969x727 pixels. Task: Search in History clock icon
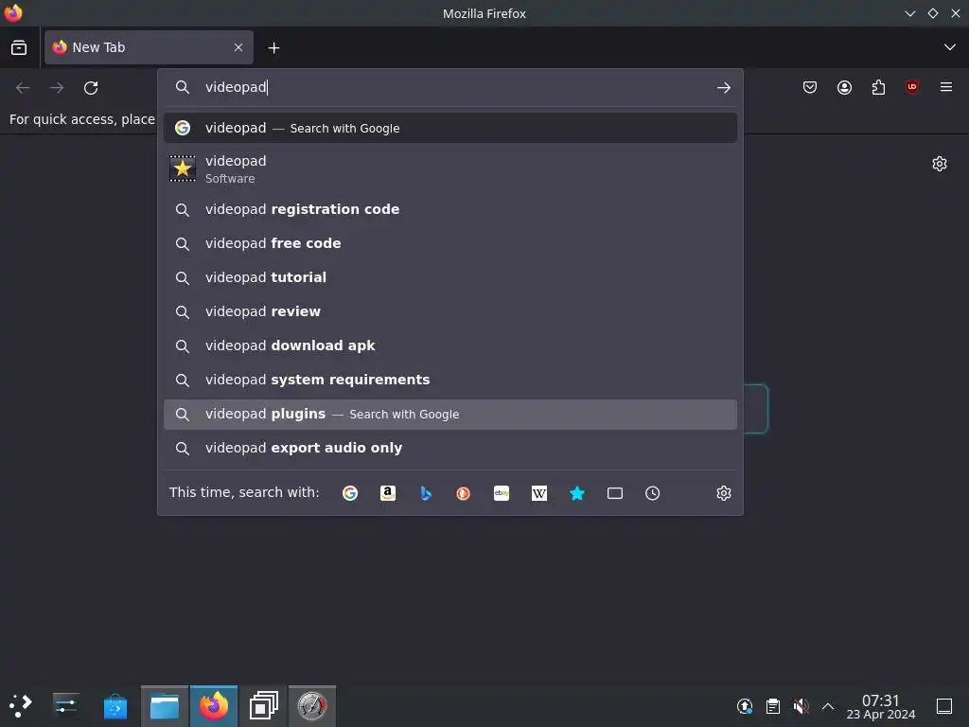(653, 493)
